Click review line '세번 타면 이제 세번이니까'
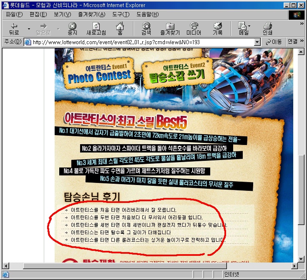The height and width of the screenshot is (280, 307). click(149, 225)
